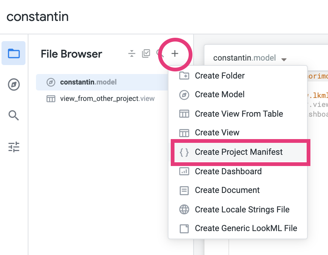Click the table icon beside Create View From Table

point(184,114)
